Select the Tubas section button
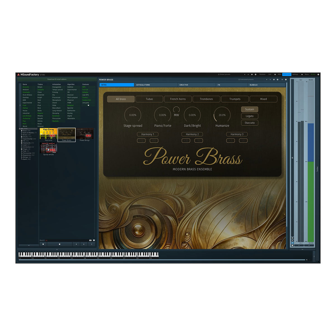This screenshot has width=336, height=336. pyautogui.click(x=149, y=99)
